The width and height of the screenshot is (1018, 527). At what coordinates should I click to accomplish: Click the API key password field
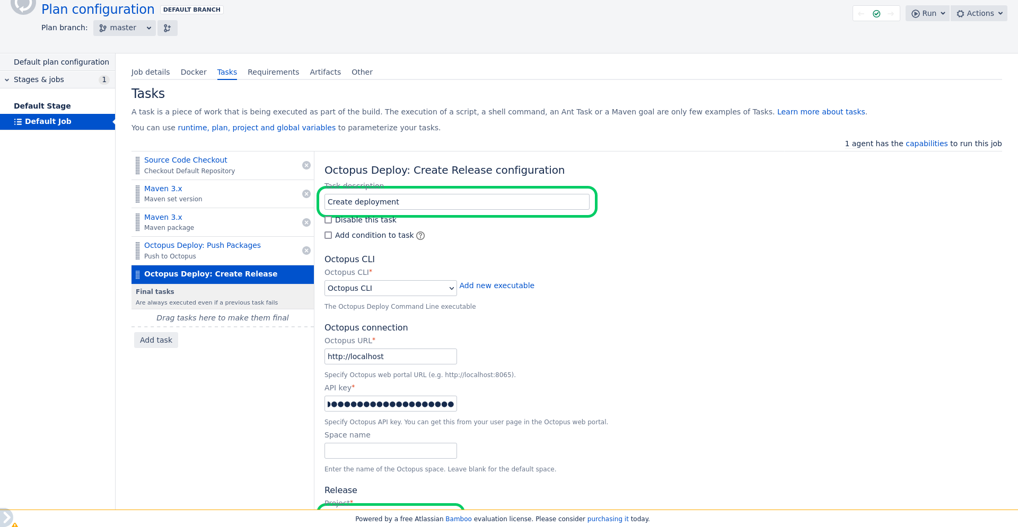click(390, 404)
